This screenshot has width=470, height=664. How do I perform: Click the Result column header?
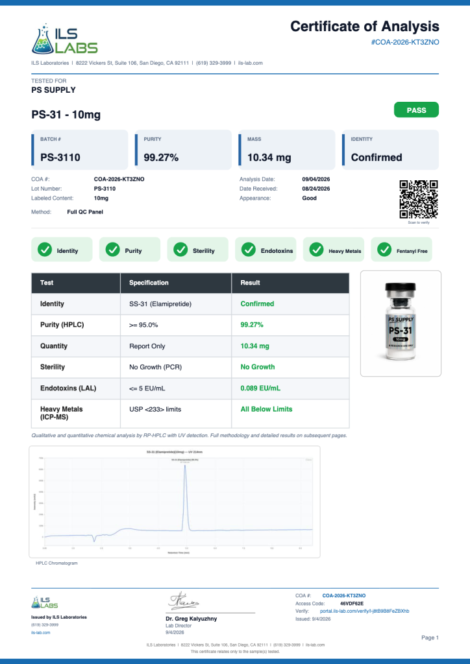point(290,283)
